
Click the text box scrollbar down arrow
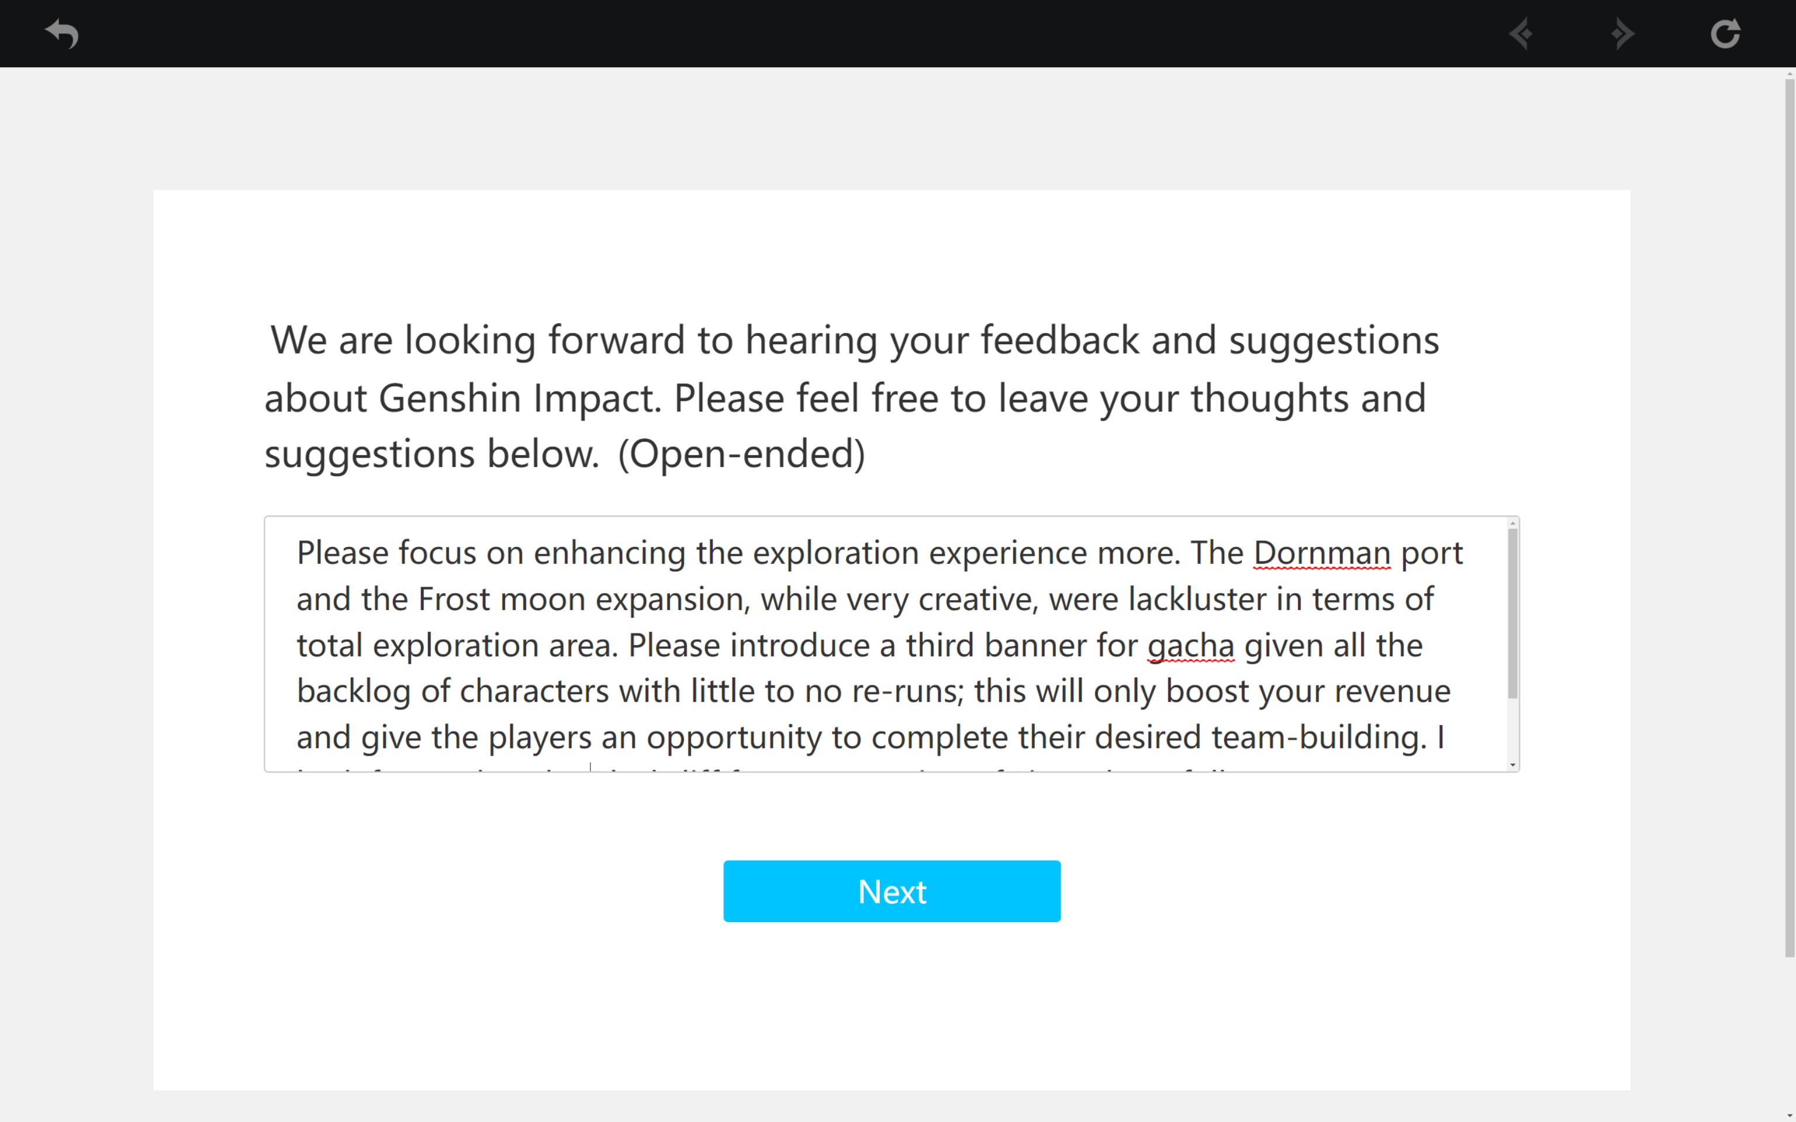click(1512, 765)
